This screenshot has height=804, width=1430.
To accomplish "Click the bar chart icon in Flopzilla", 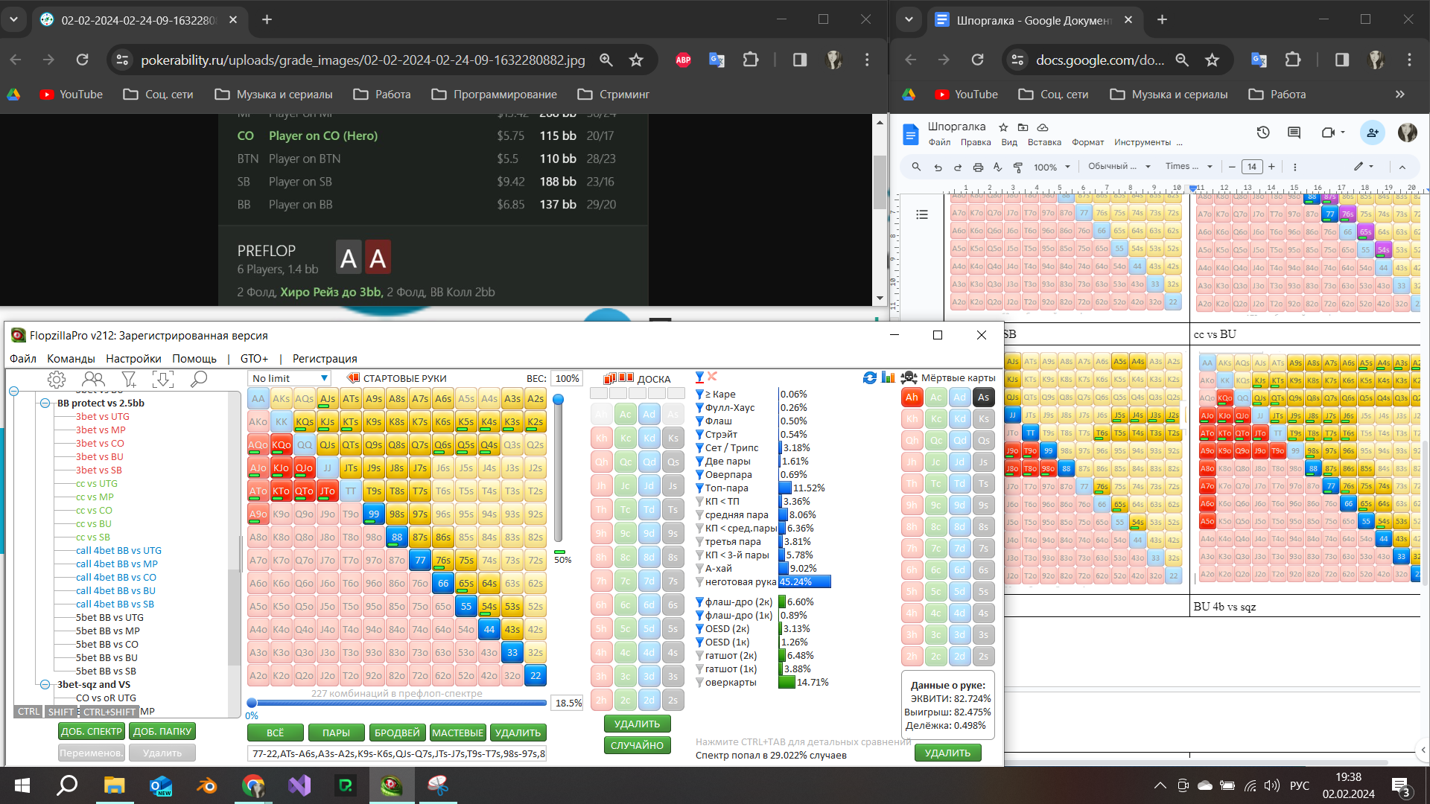I will [888, 377].
